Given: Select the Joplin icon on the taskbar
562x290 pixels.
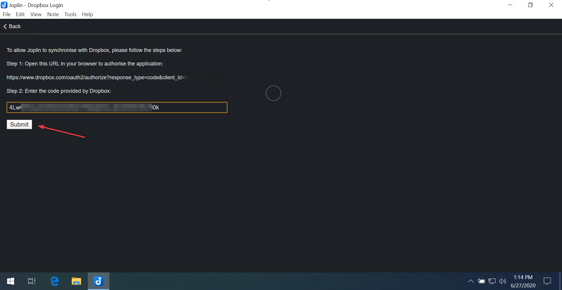Looking at the screenshot, I should pos(98,281).
